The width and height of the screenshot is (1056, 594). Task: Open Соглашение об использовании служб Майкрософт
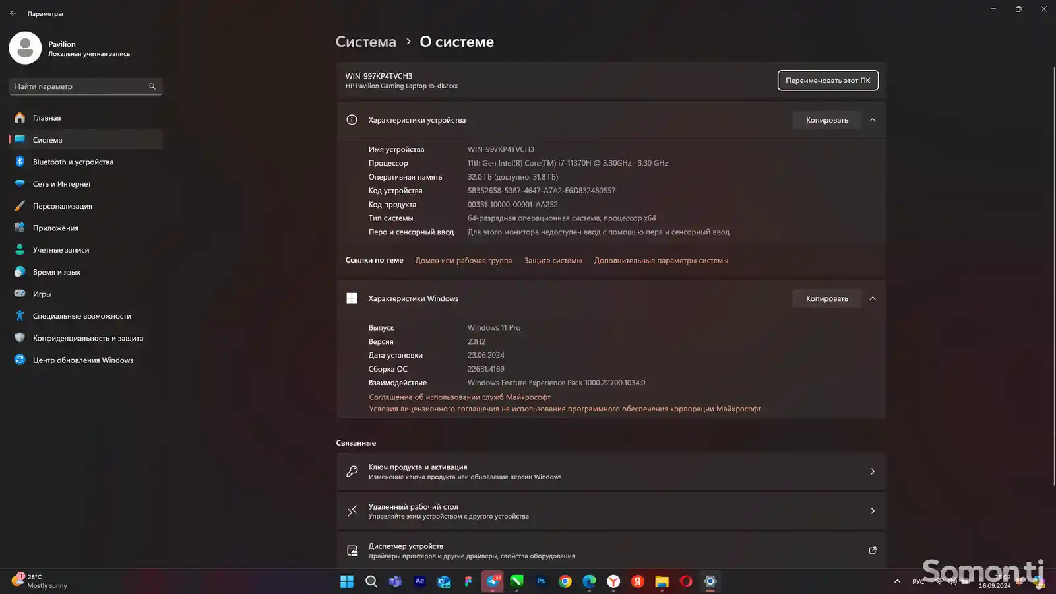pos(460,397)
